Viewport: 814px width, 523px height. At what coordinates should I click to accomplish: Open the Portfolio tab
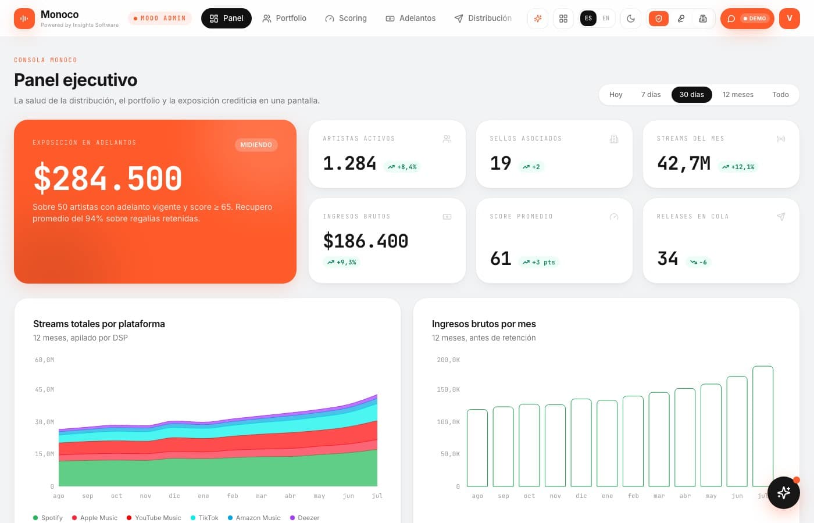(x=284, y=19)
